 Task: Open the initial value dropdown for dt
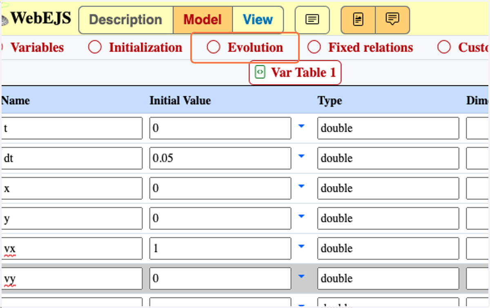301,157
